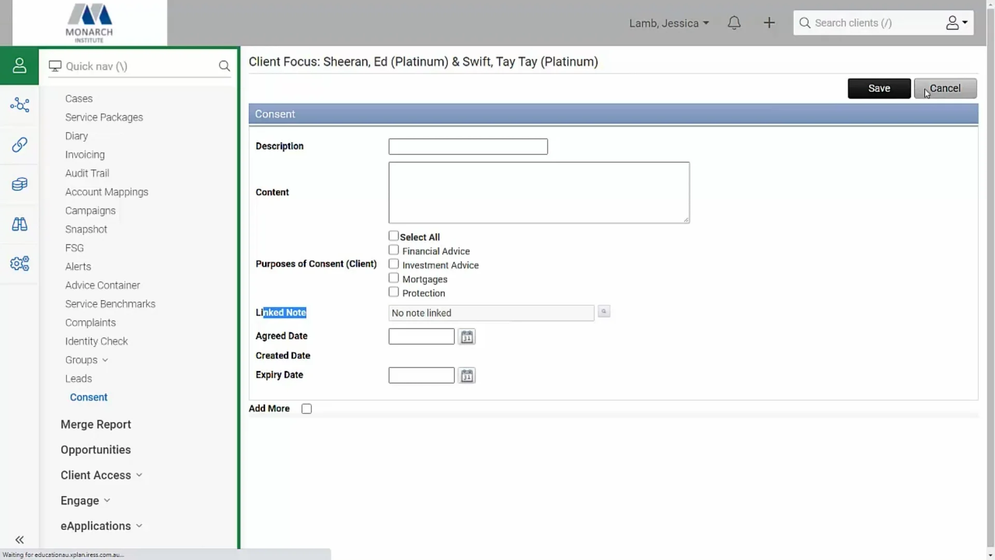This screenshot has height=560, width=995.
Task: Click the Monarch Institute logo
Action: pyautogui.click(x=89, y=23)
